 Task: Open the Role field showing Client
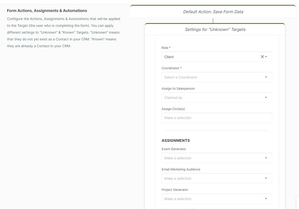(x=209, y=57)
